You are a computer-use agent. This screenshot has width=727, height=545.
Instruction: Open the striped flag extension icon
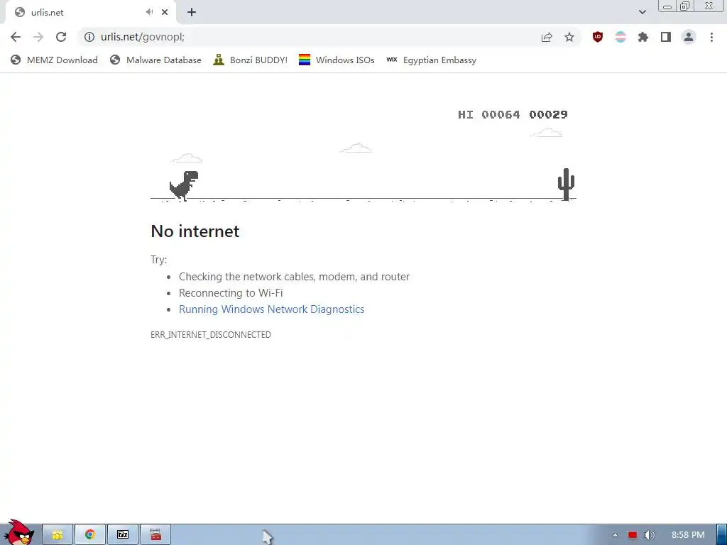[x=621, y=37]
